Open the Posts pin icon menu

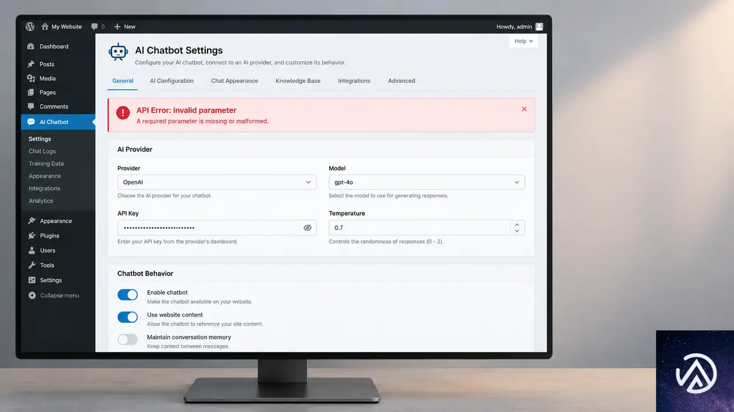click(x=31, y=64)
